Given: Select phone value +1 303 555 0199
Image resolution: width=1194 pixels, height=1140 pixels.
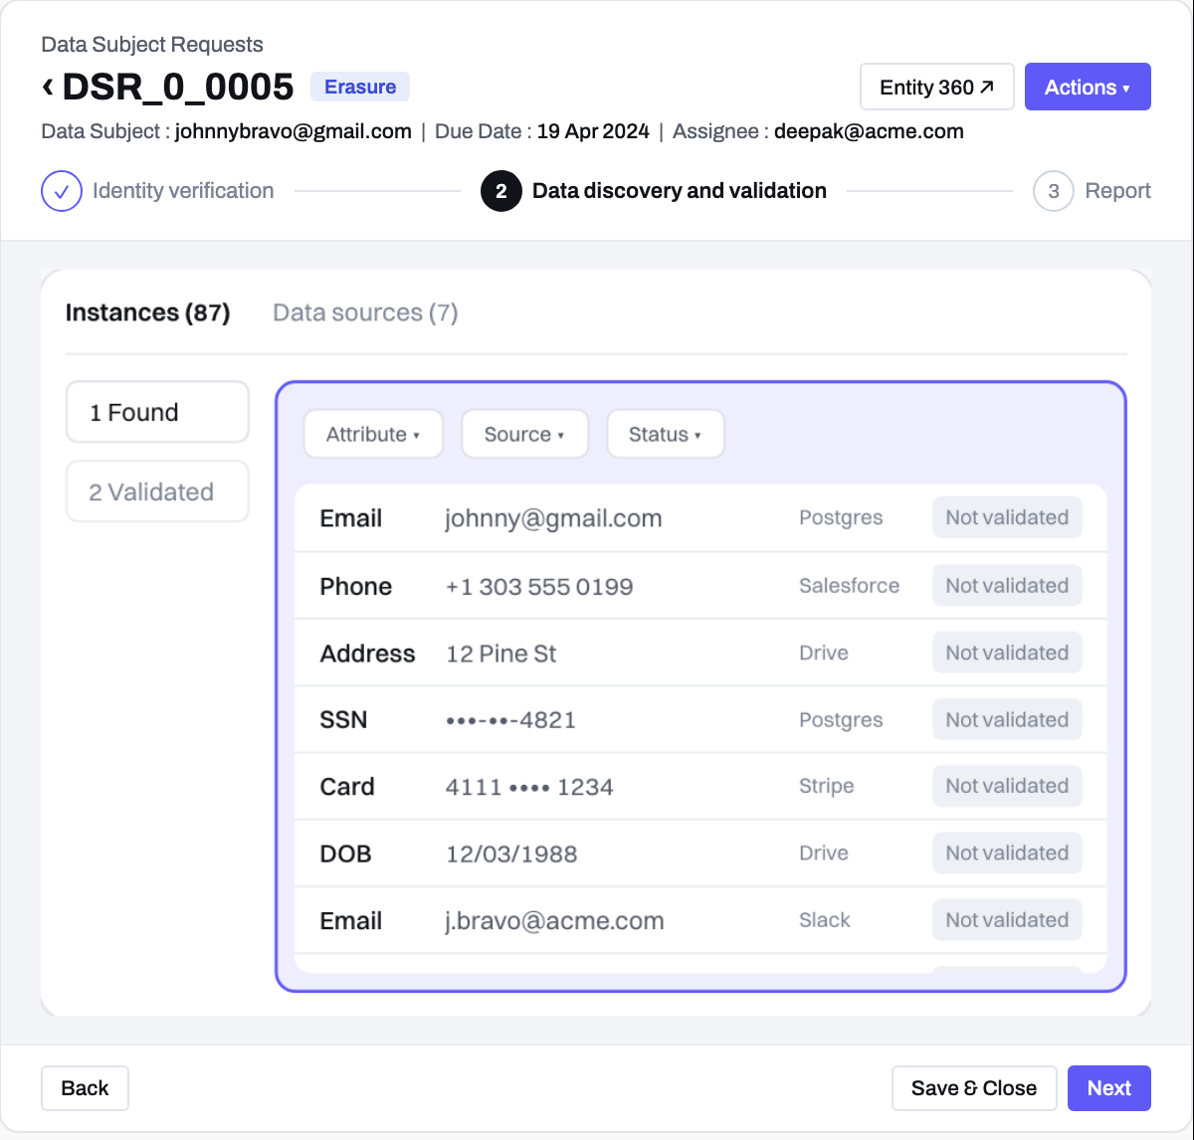Looking at the screenshot, I should (539, 586).
